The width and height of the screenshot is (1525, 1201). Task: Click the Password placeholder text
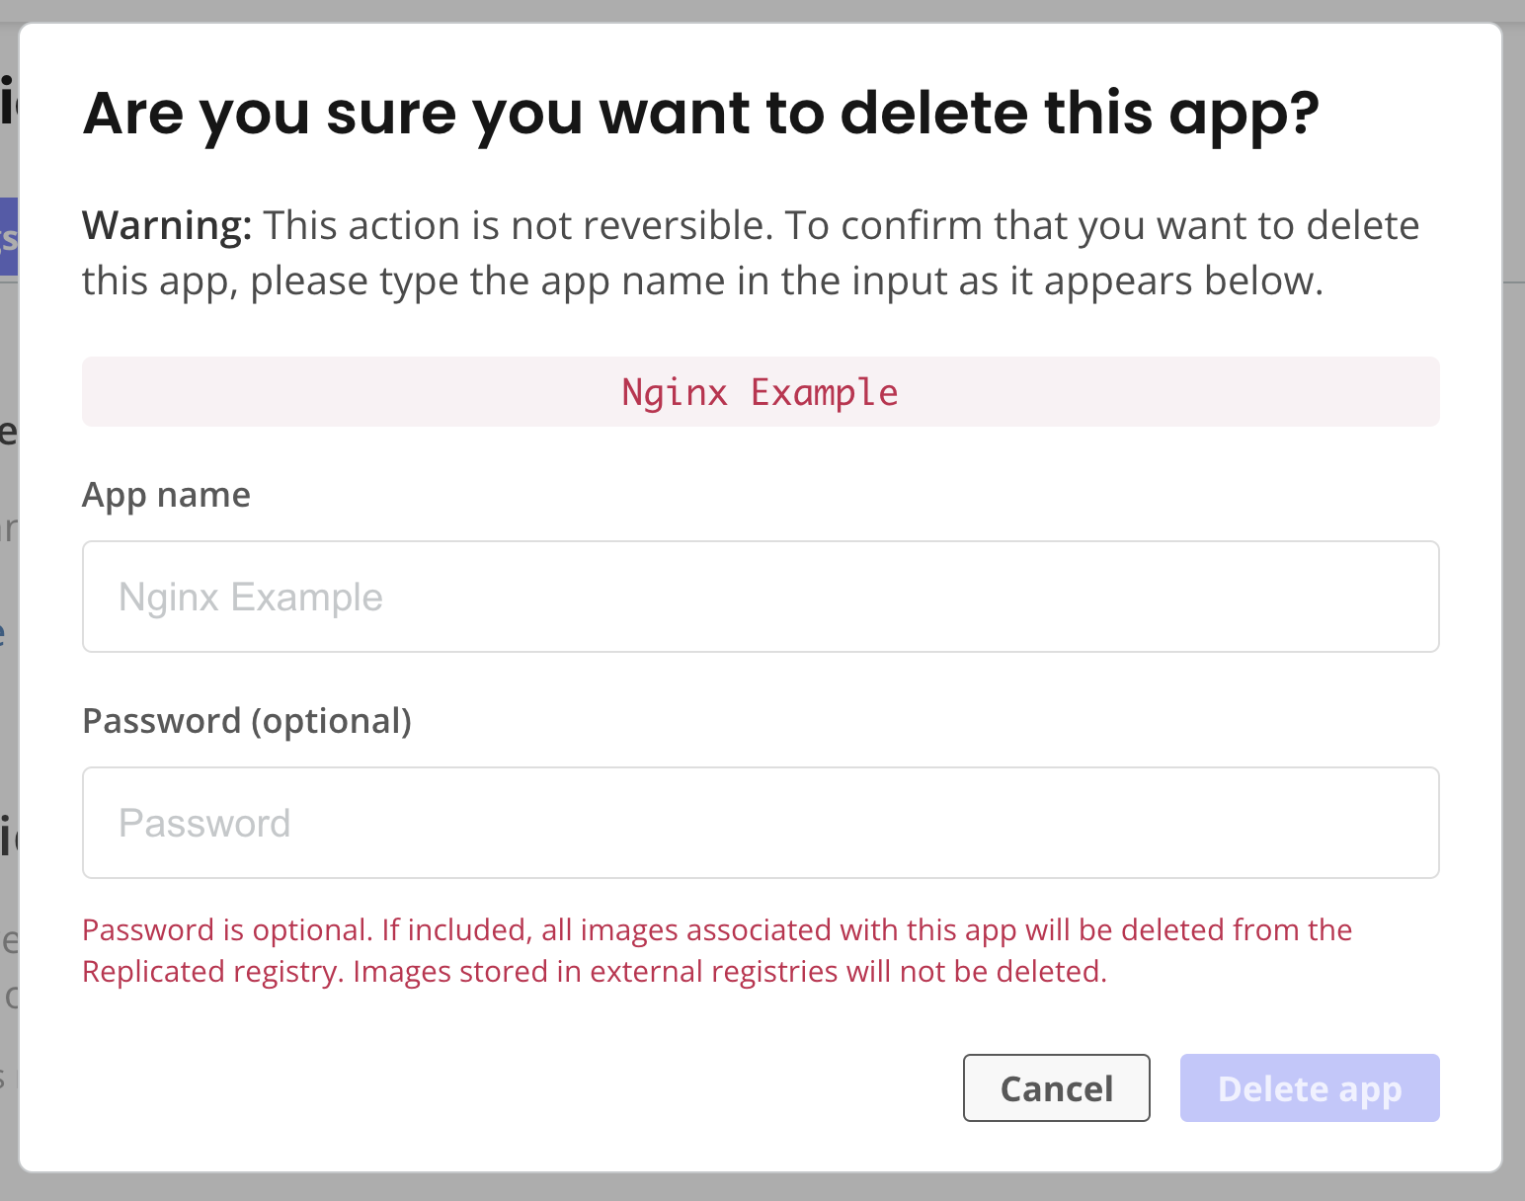pos(205,823)
